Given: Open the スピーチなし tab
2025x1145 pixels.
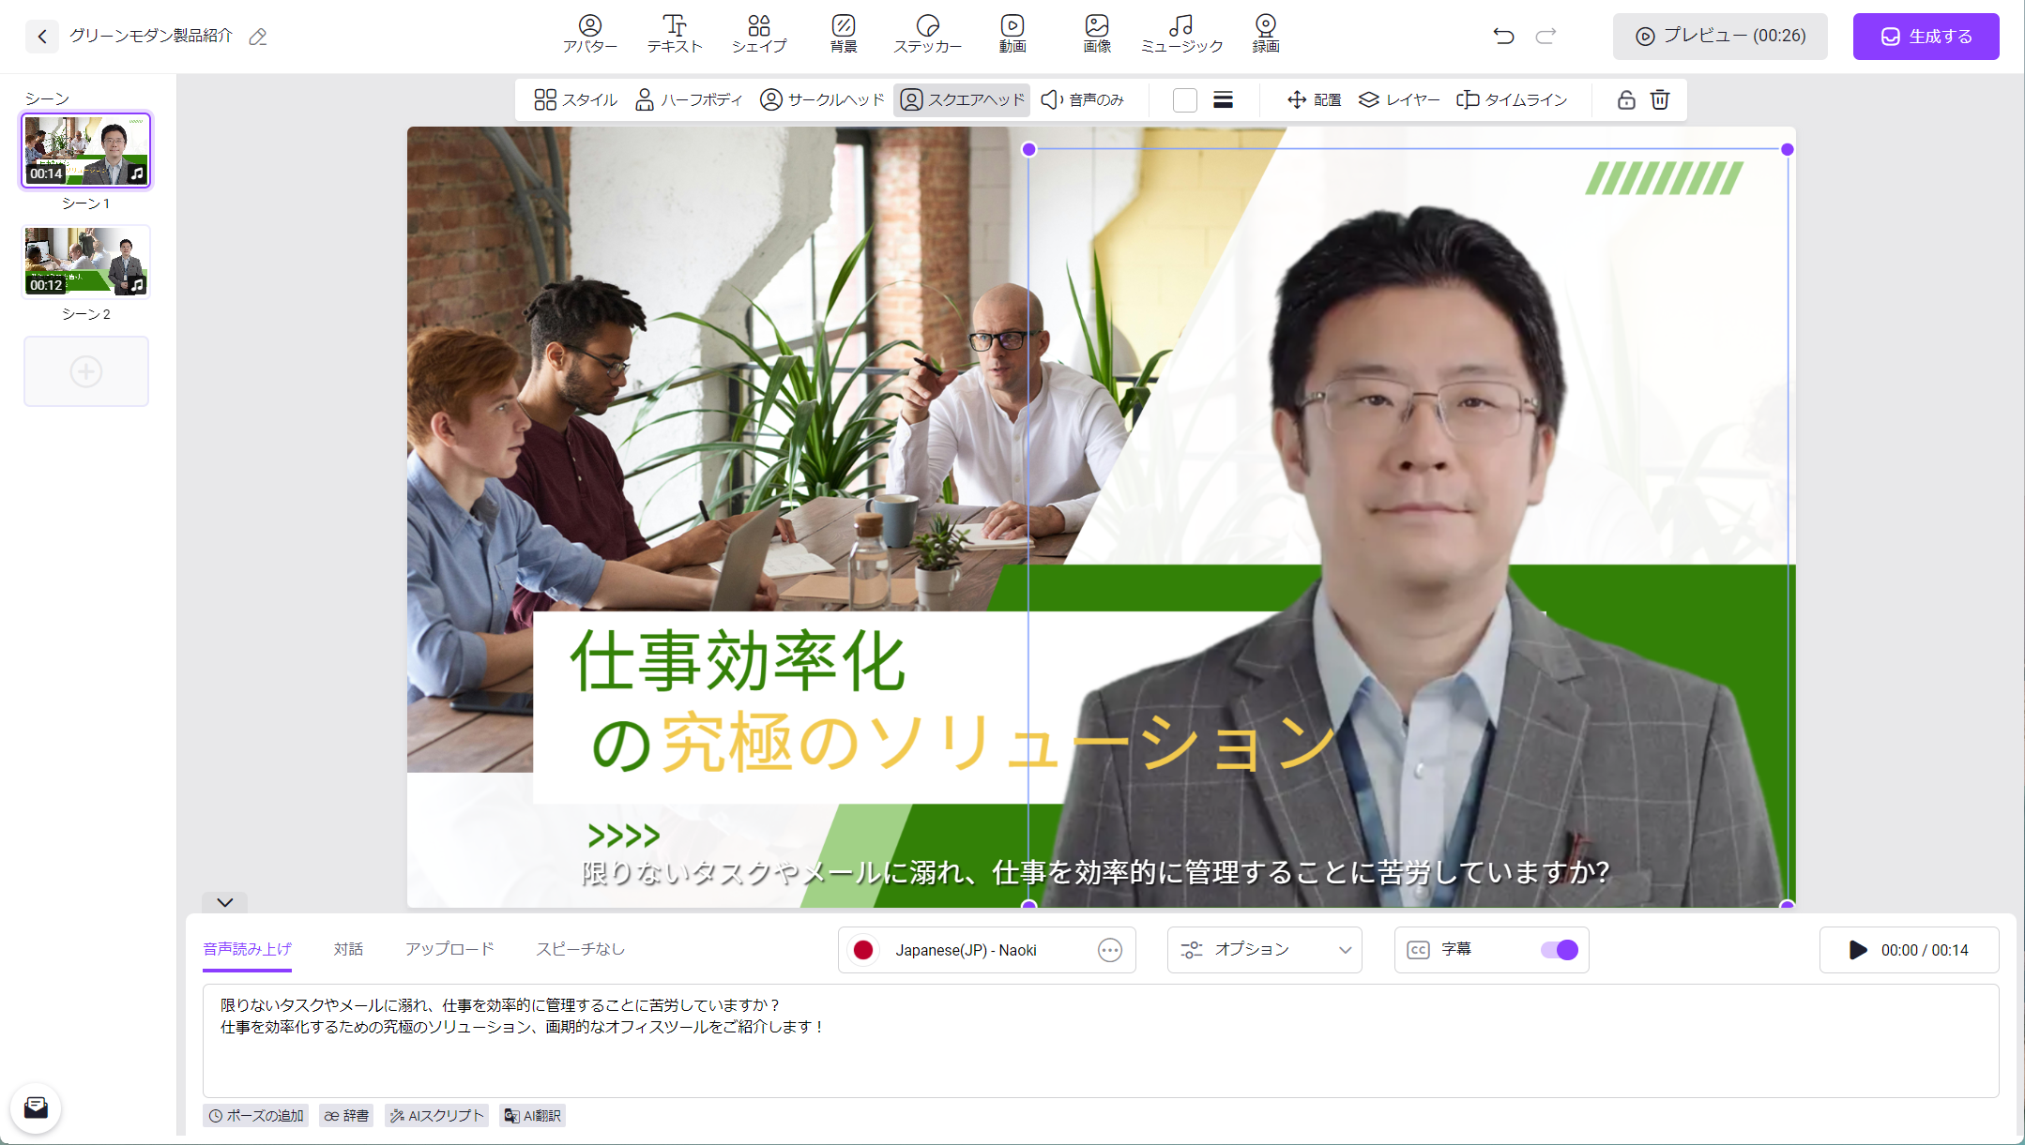Looking at the screenshot, I should (x=580, y=949).
